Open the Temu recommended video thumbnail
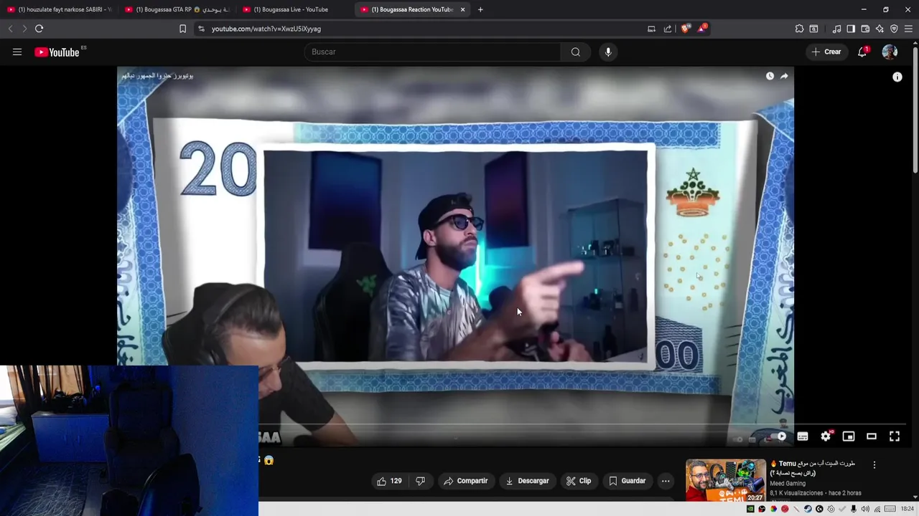 725,480
